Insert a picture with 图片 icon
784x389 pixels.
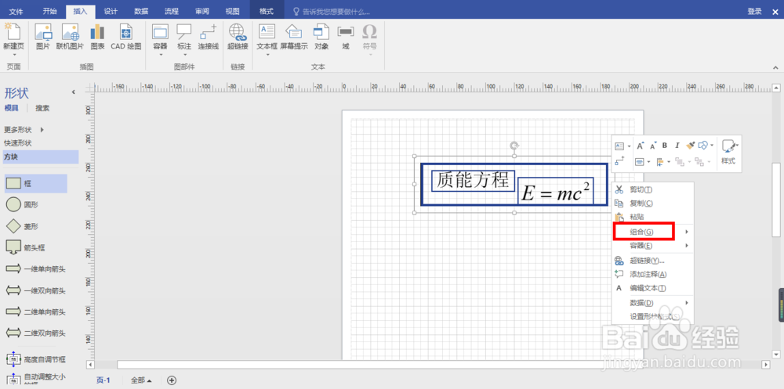click(x=43, y=32)
